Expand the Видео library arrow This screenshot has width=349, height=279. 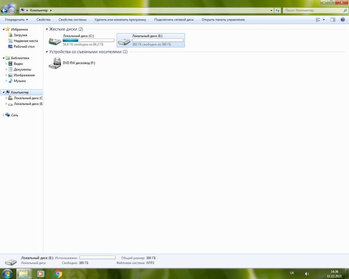tap(6, 64)
